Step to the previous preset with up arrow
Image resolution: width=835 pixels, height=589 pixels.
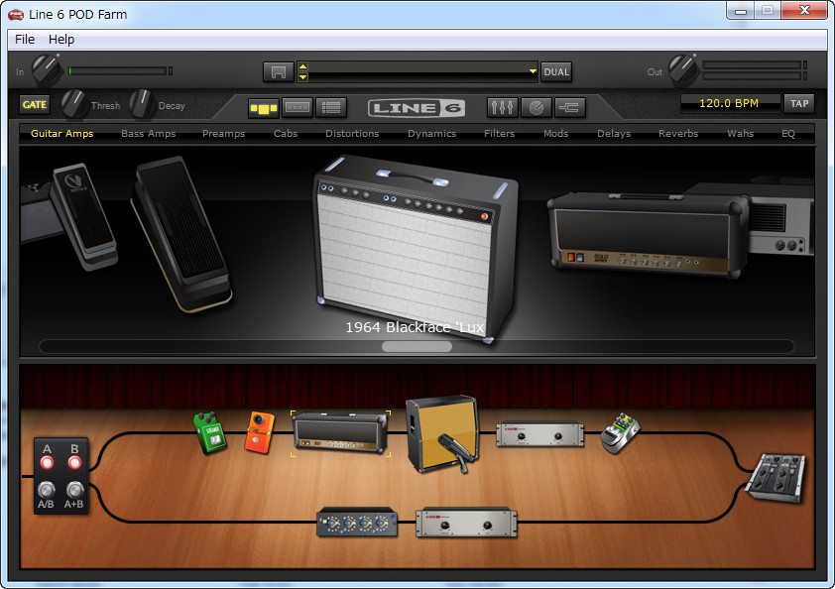pos(303,66)
